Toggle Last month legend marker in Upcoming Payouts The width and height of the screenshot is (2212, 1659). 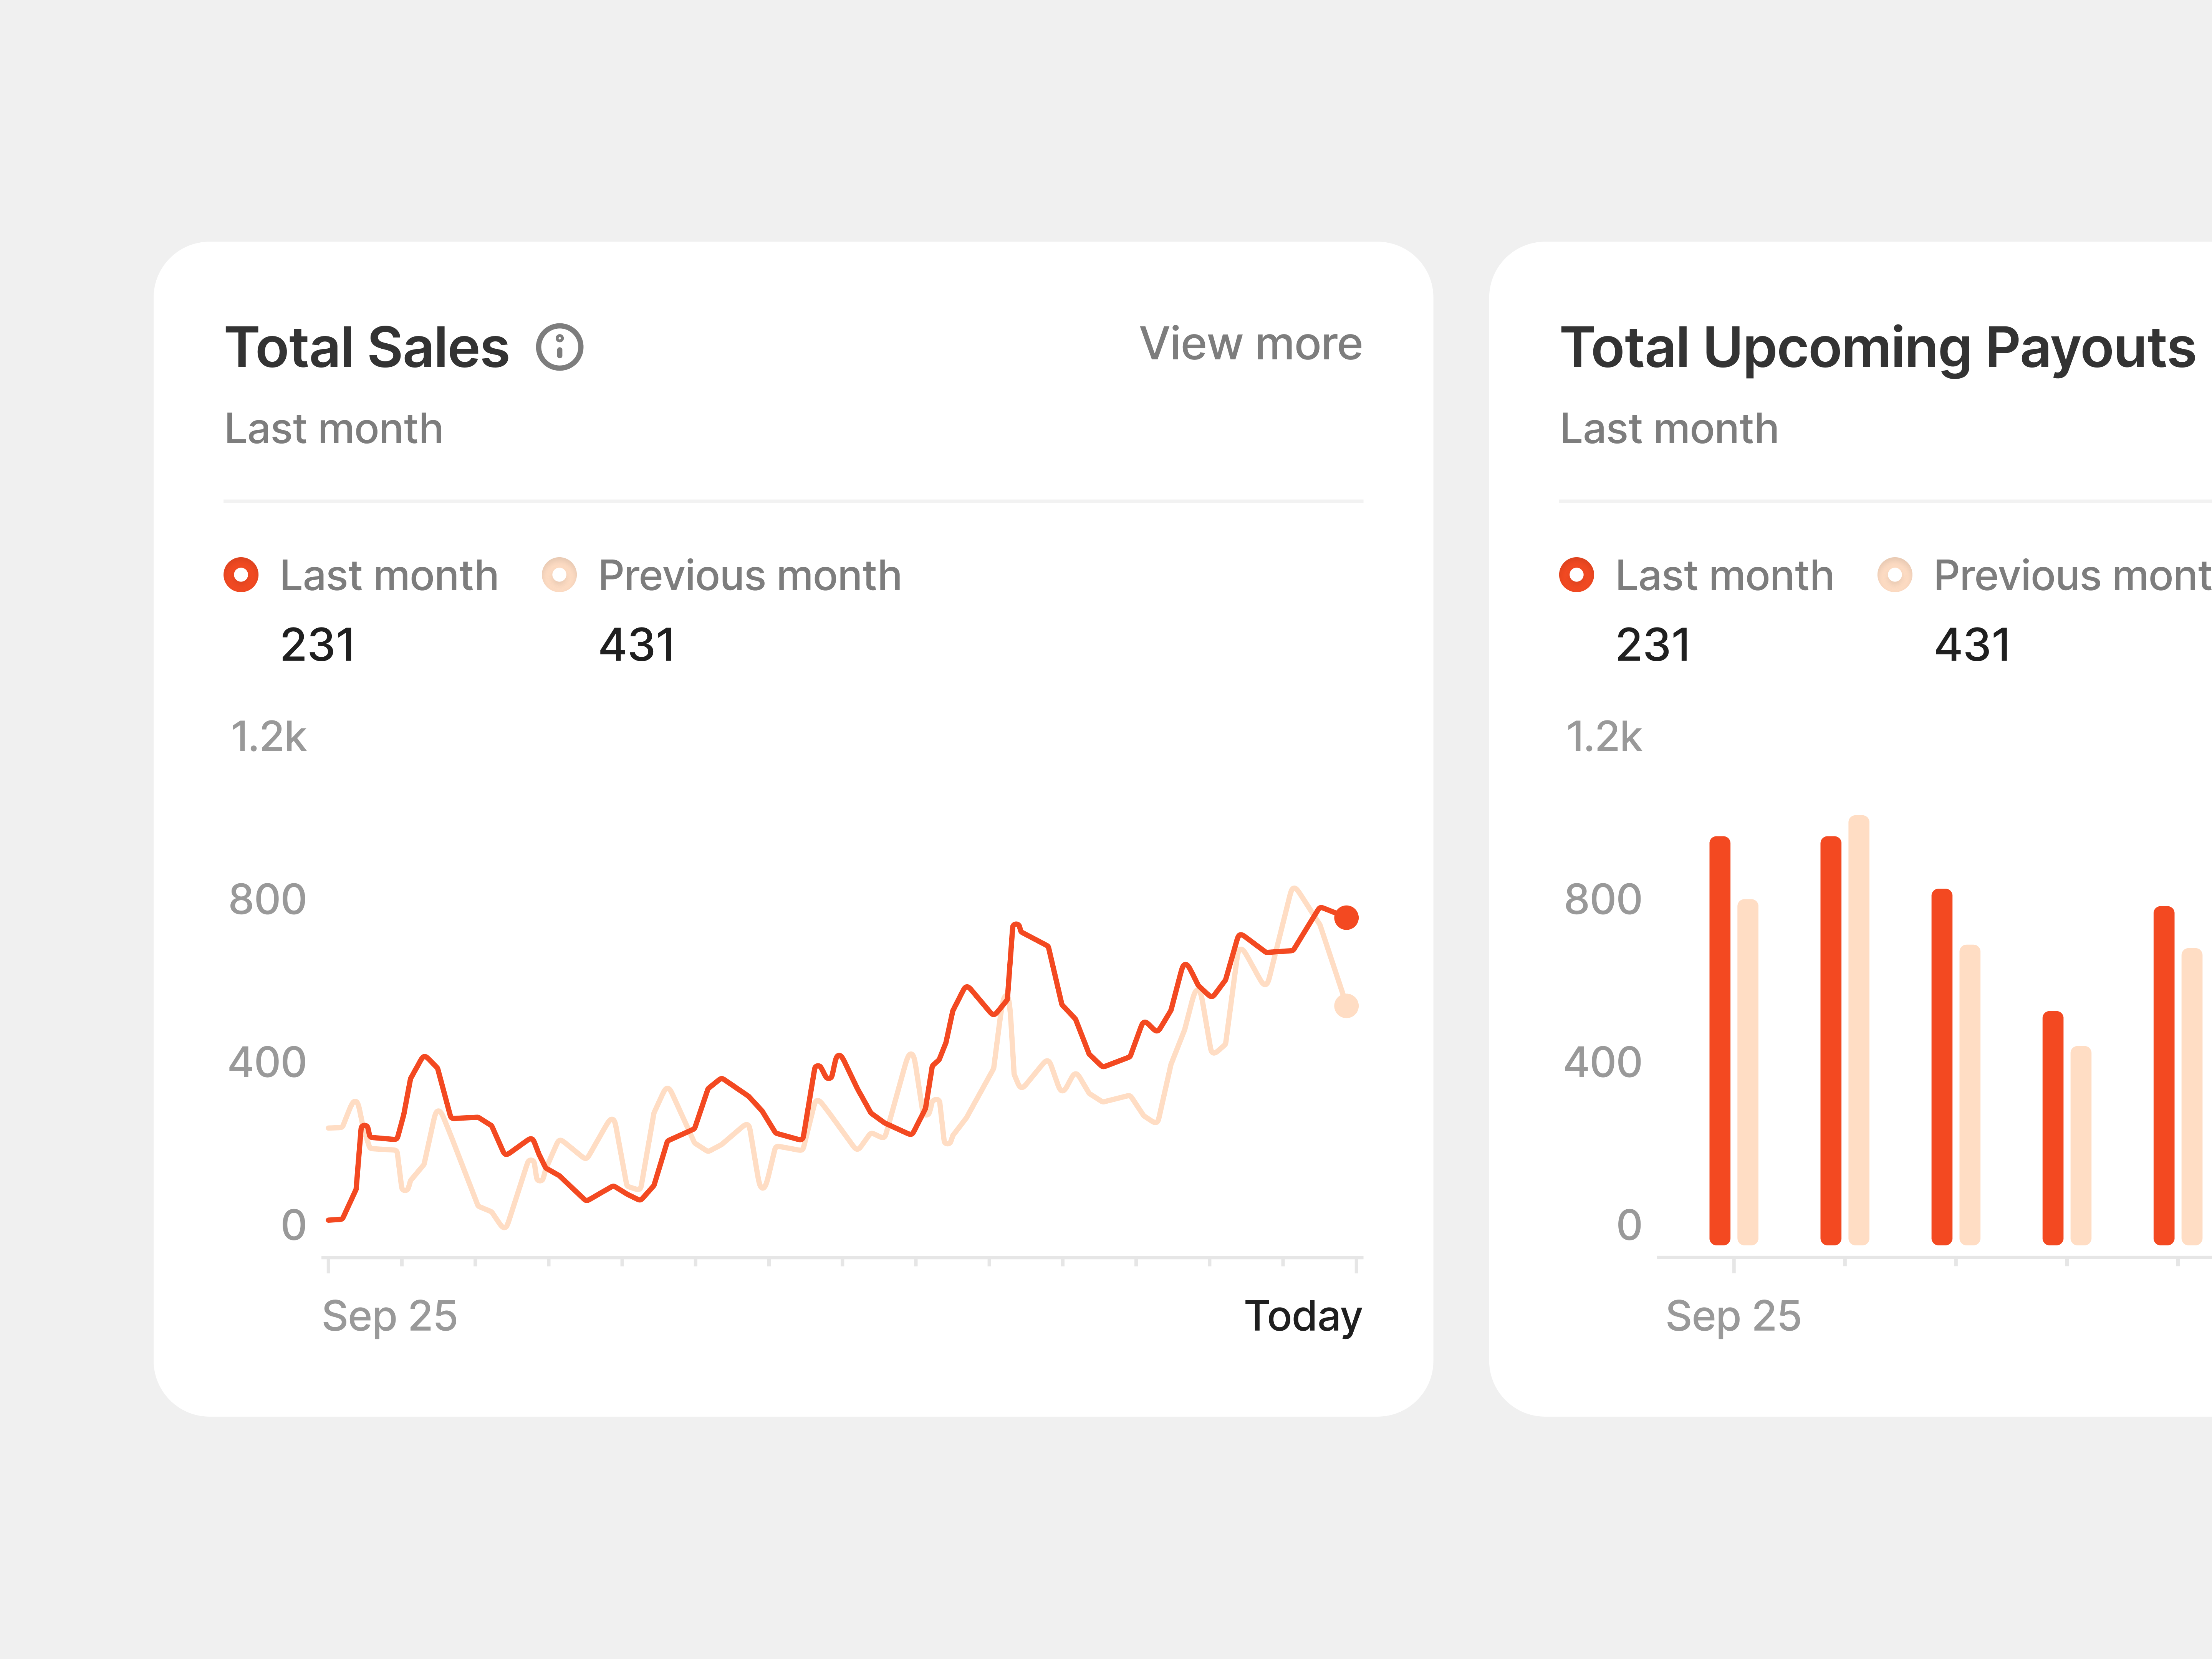1577,575
